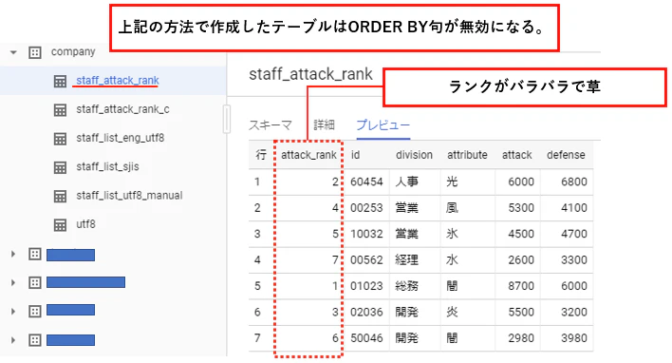The image size is (672, 363).
Task: Click the id column header
Action: 355,155
